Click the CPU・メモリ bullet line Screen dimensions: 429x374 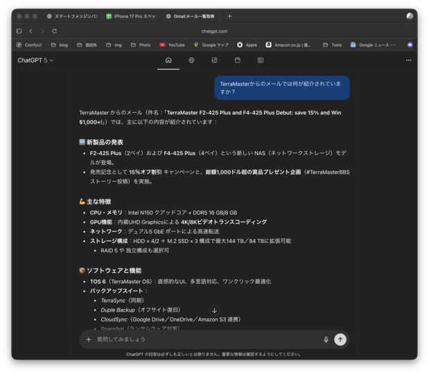coord(164,213)
